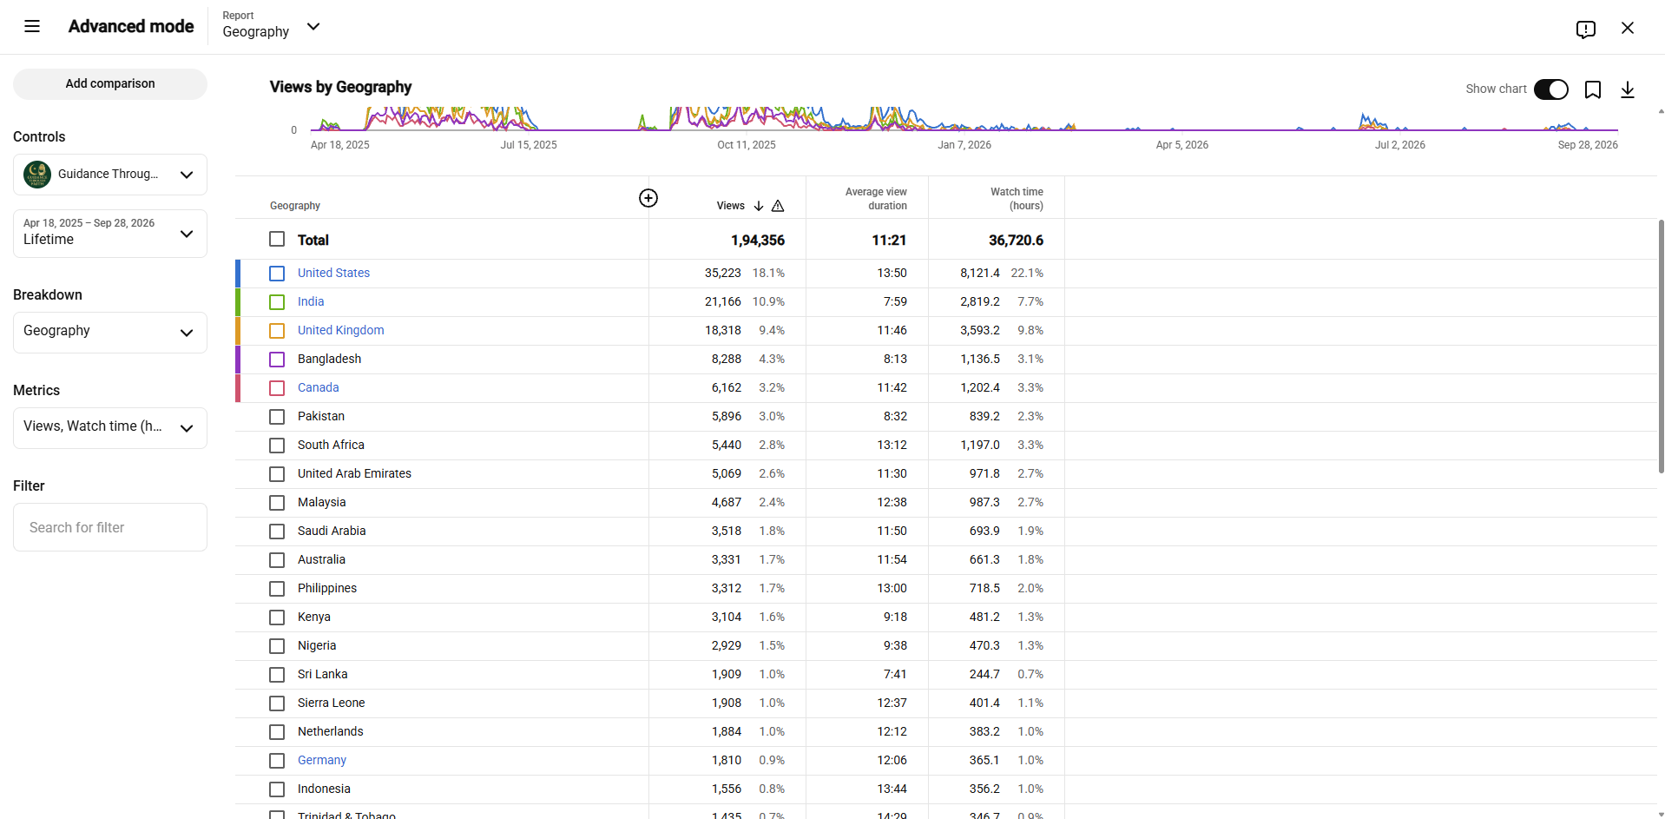Click the send feedback icon
Viewport: 1665px width, 819px height.
point(1585,30)
